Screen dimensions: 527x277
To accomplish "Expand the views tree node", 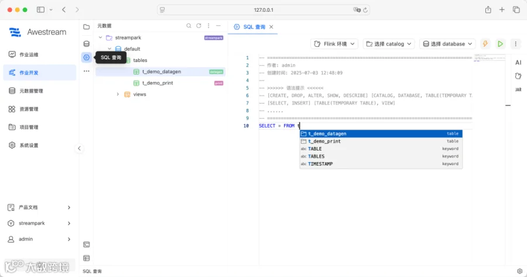I will click(x=118, y=94).
